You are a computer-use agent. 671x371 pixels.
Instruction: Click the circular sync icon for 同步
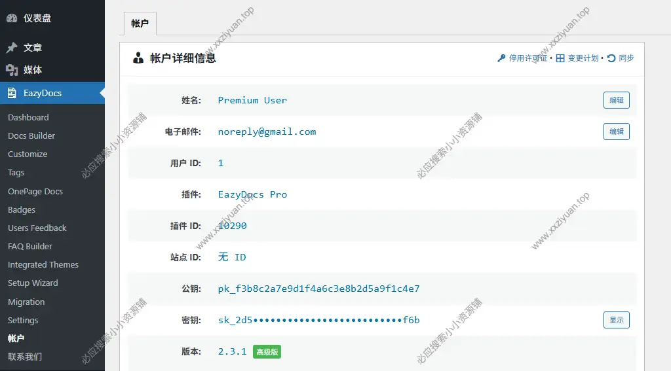tap(611, 58)
